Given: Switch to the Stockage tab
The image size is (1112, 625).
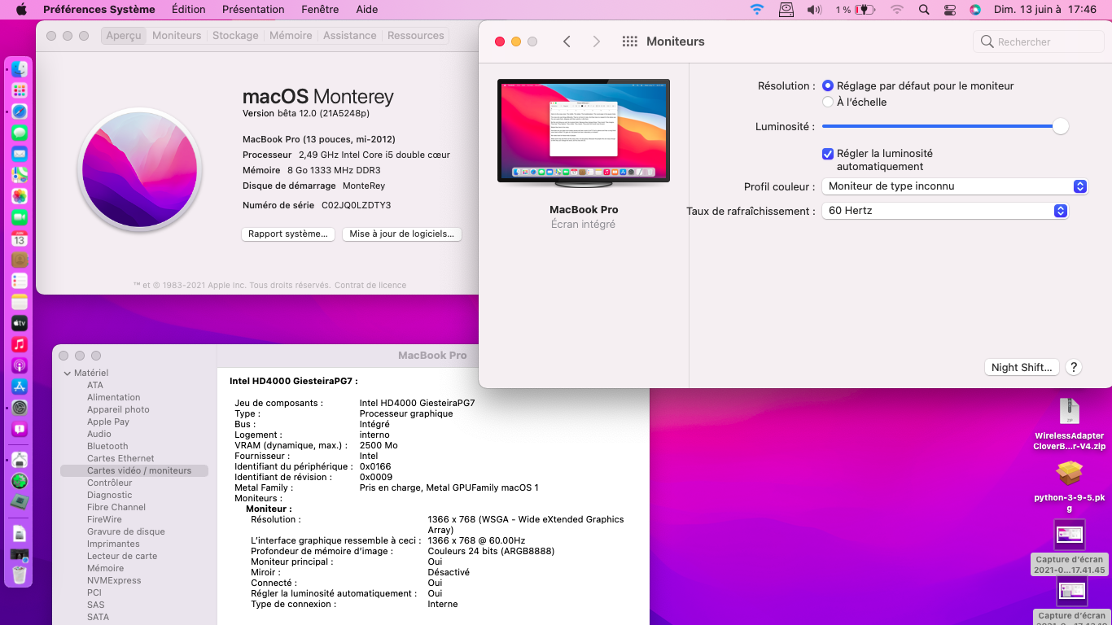Looking at the screenshot, I should (235, 36).
